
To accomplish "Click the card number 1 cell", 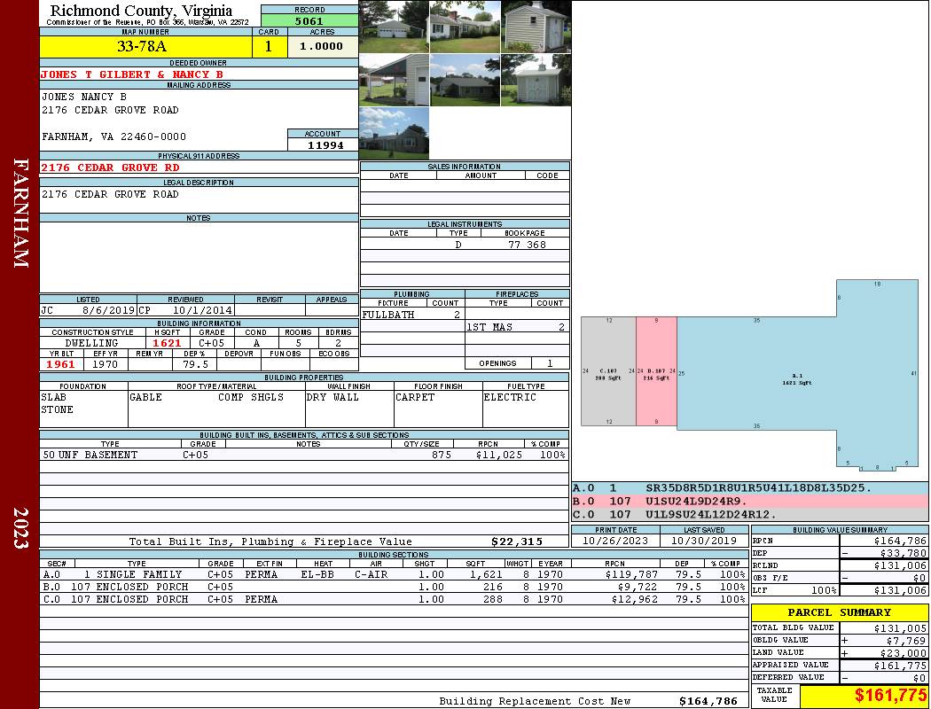I will pyautogui.click(x=269, y=46).
